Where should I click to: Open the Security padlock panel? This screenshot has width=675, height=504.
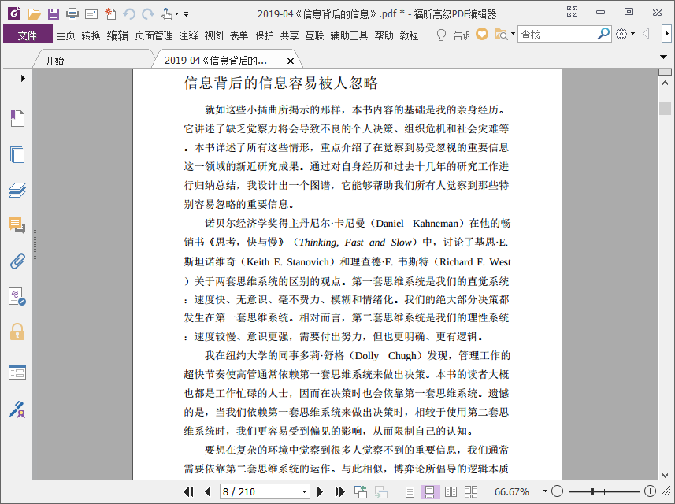click(17, 332)
